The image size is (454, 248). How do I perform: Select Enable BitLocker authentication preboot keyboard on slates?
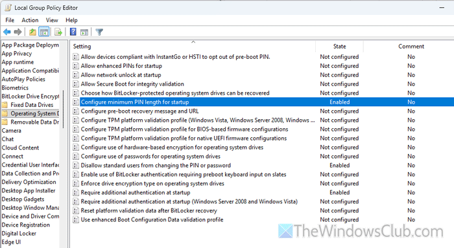(x=184, y=175)
